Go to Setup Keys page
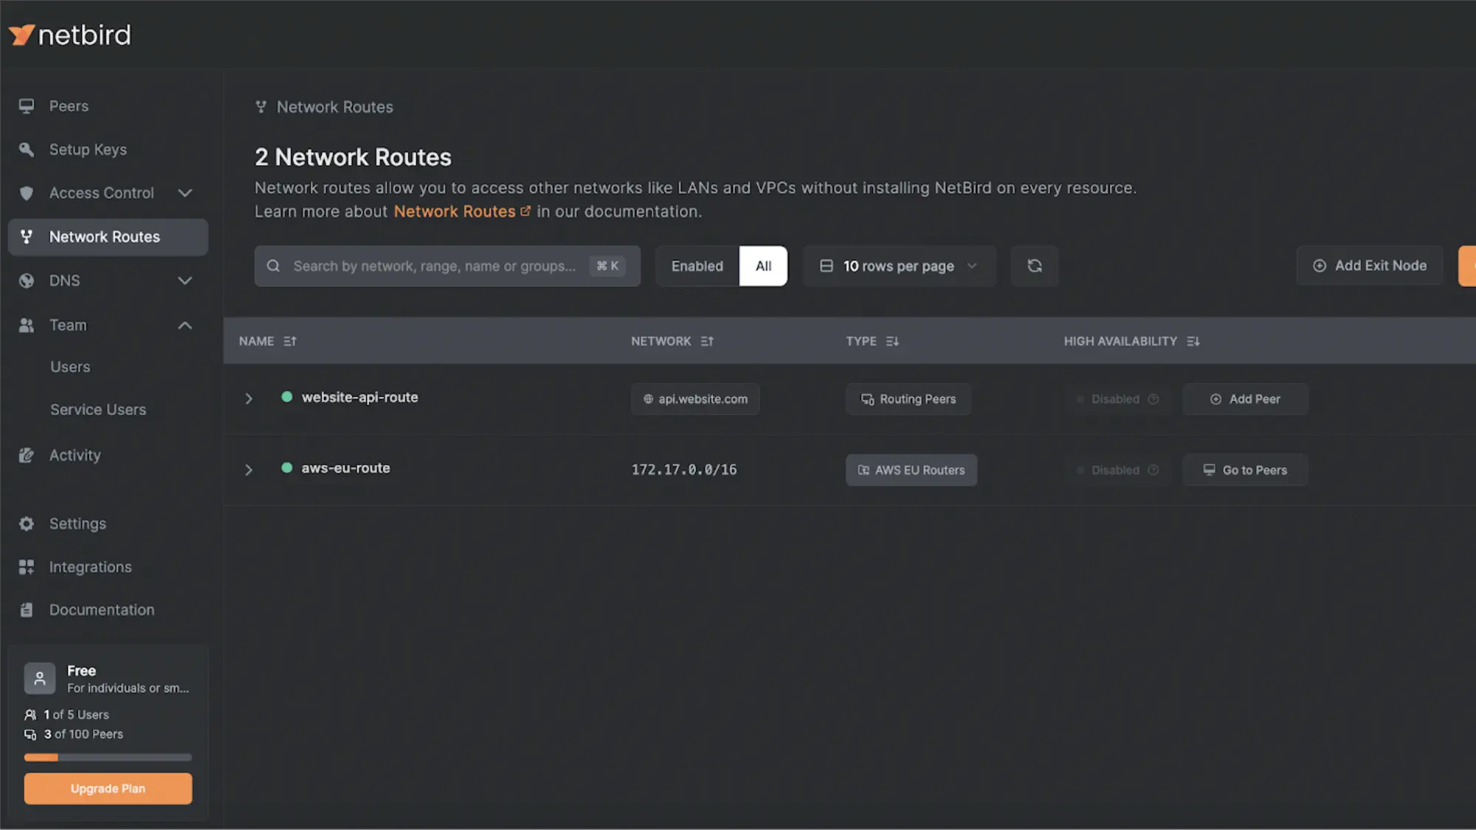This screenshot has height=830, width=1476. point(88,150)
